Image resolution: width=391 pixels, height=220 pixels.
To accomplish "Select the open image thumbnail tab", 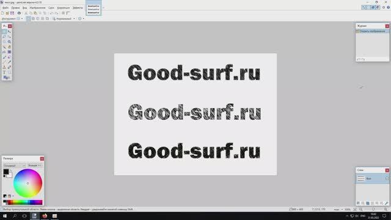I will tap(93, 8).
